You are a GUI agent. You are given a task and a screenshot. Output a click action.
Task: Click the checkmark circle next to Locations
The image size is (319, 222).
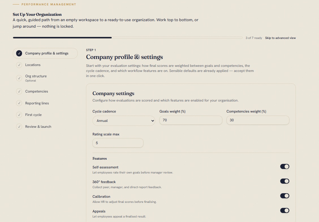(x=19, y=65)
